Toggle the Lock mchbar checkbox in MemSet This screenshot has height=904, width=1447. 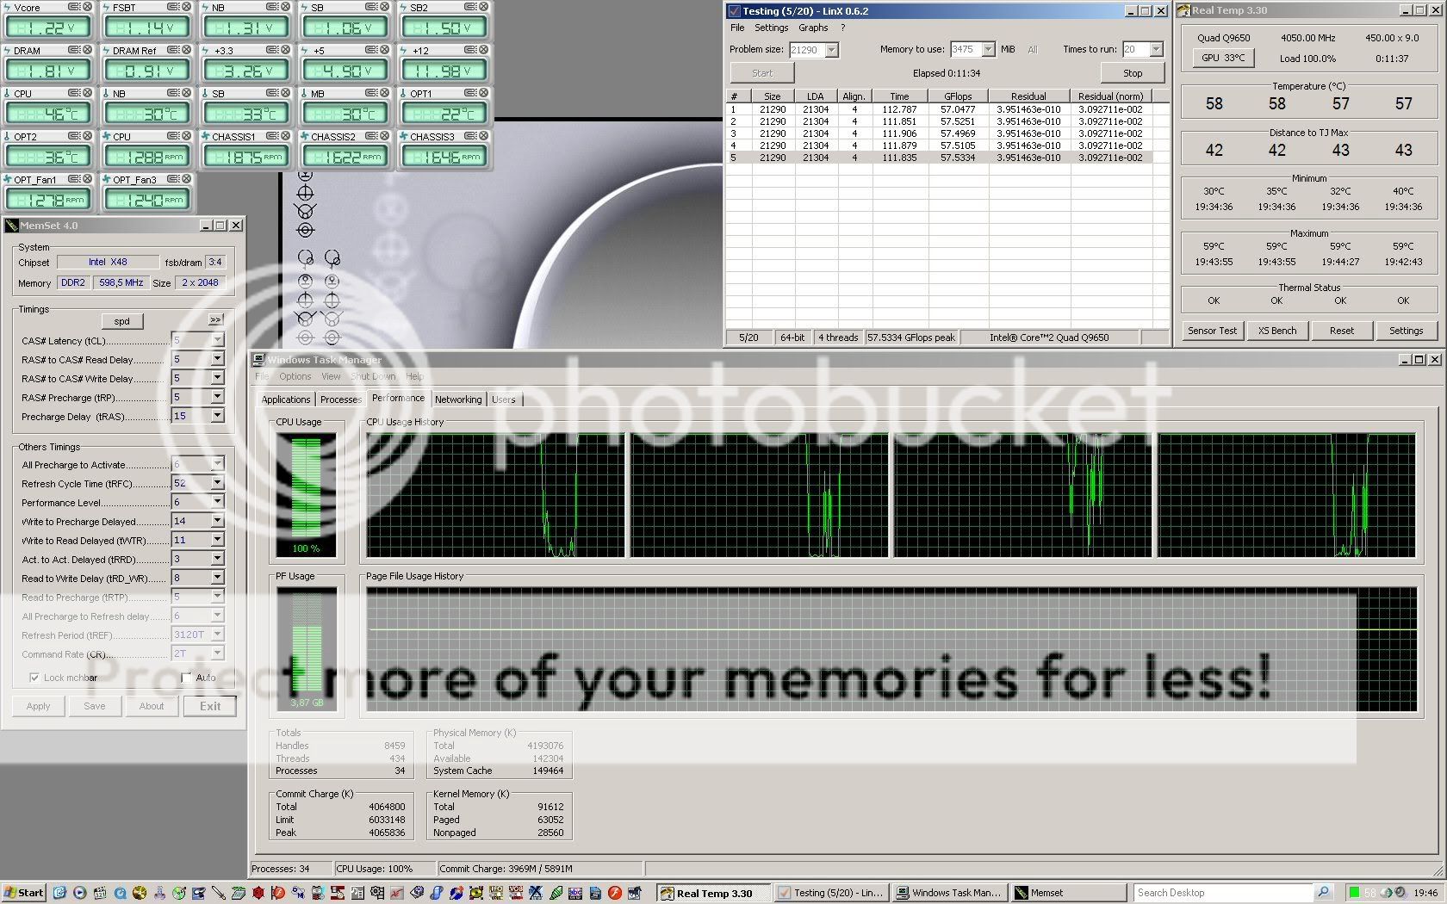(x=34, y=678)
